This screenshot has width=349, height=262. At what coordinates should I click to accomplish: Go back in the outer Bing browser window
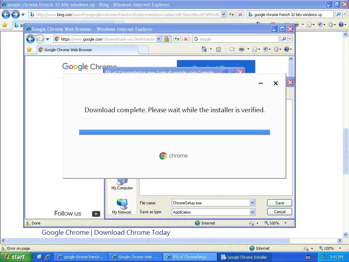6,15
